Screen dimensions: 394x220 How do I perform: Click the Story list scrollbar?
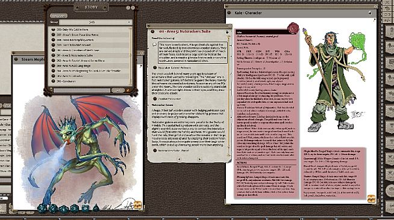tap(130, 56)
